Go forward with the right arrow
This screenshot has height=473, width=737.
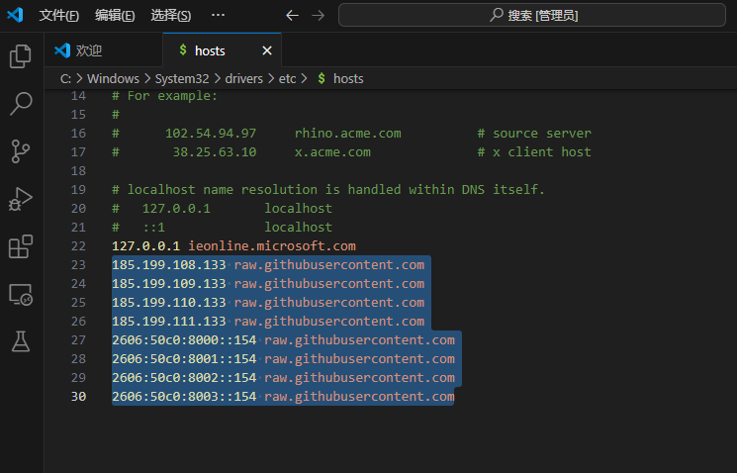pos(318,15)
